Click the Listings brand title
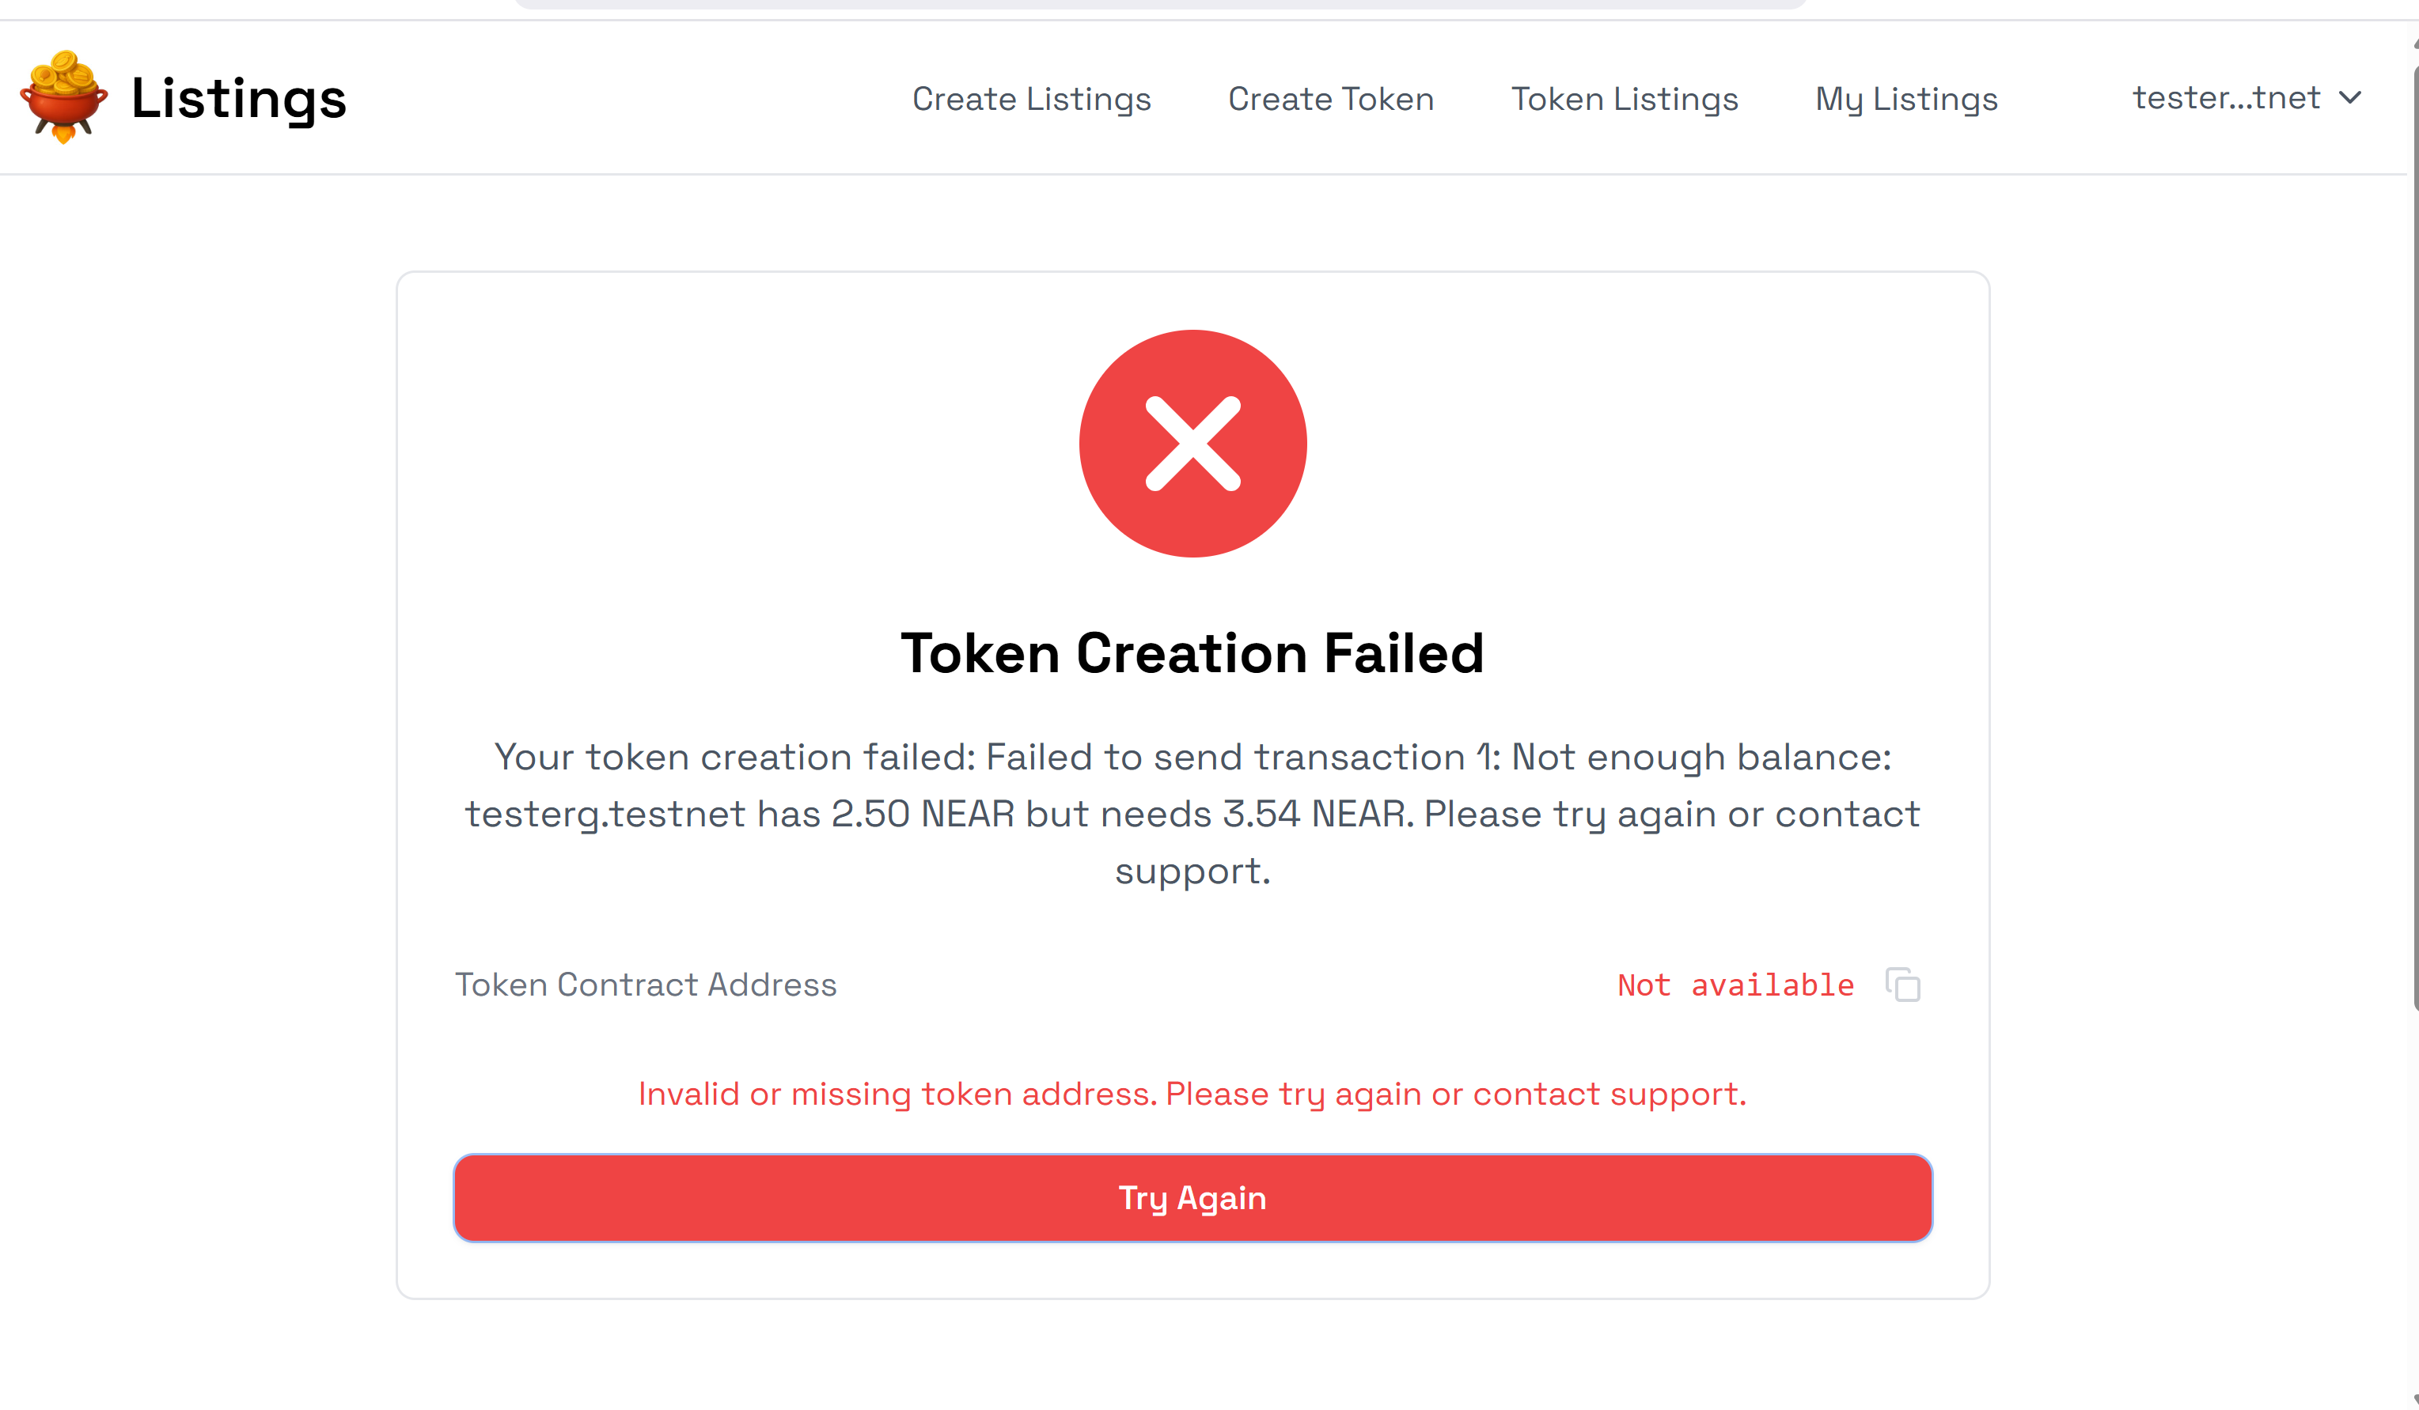 238,98
